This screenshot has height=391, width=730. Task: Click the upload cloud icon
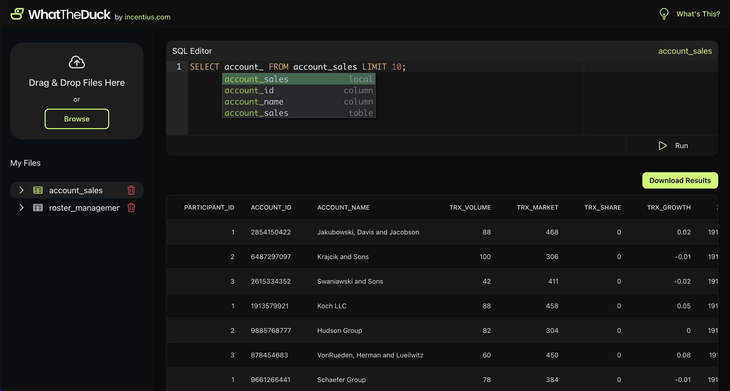77,62
